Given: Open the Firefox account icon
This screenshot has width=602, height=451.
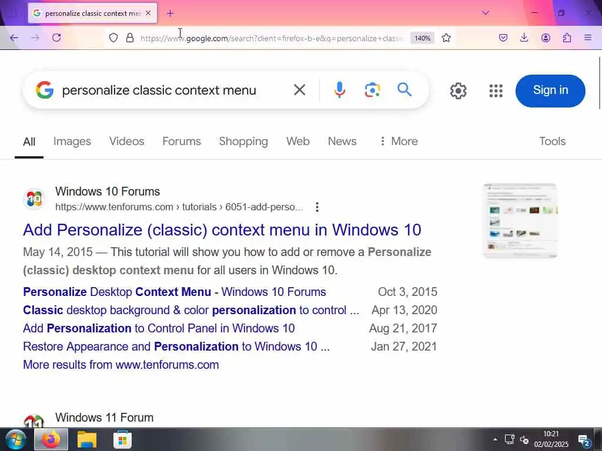Looking at the screenshot, I should coord(546,38).
